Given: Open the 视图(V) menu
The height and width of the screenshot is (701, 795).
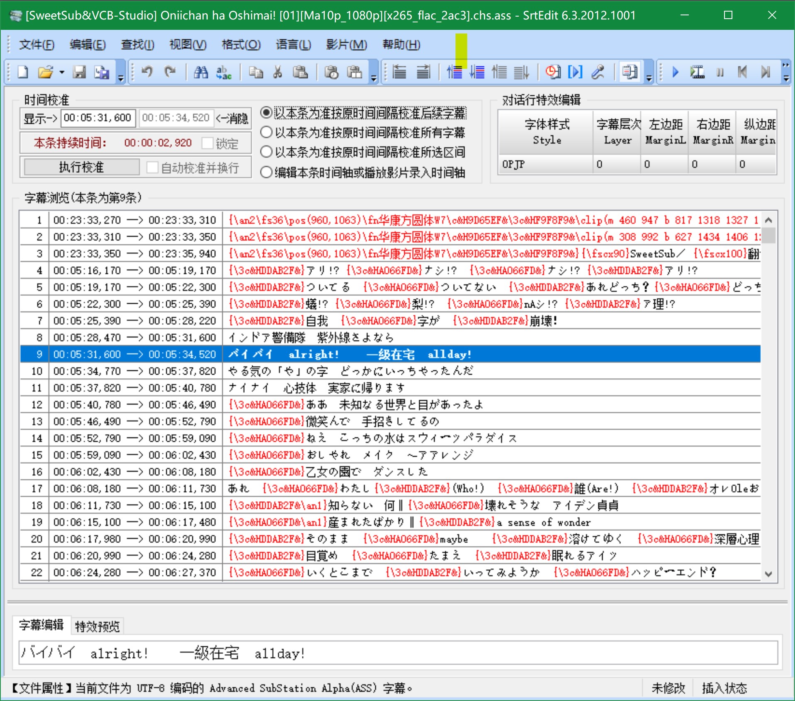Looking at the screenshot, I should (x=188, y=44).
